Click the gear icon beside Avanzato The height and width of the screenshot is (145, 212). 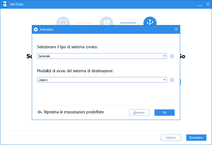36,30
